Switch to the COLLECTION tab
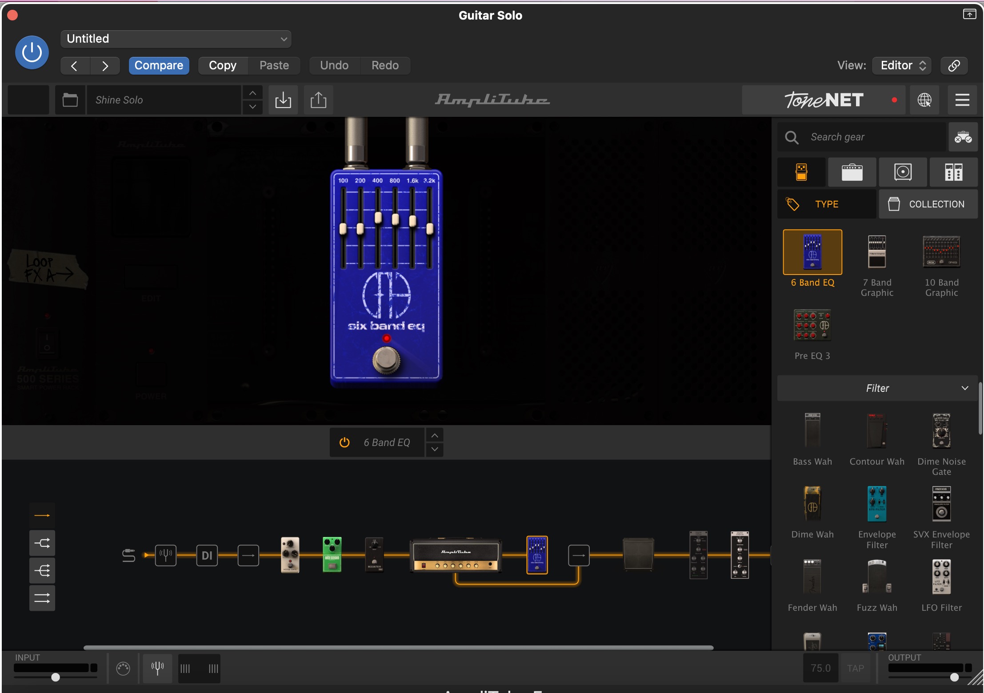 [x=928, y=204]
